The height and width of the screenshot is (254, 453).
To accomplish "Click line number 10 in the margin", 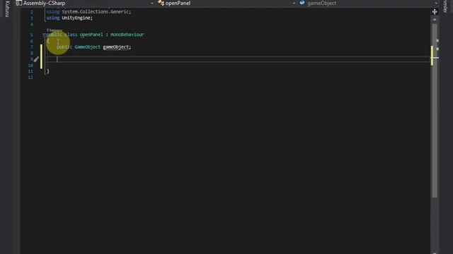I will click(30, 66).
